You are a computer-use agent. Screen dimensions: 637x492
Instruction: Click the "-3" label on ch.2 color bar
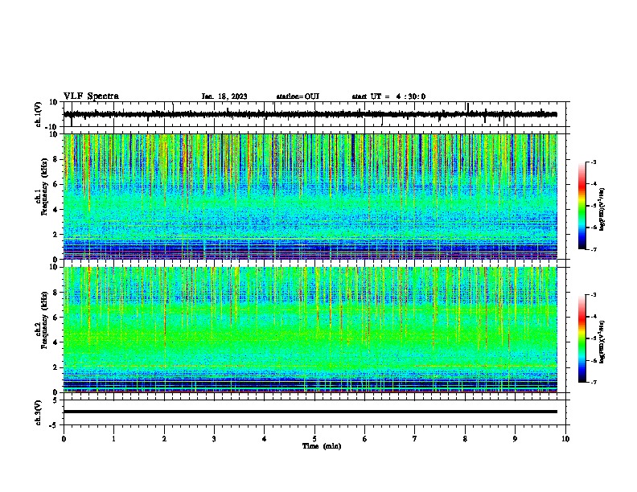coord(594,295)
